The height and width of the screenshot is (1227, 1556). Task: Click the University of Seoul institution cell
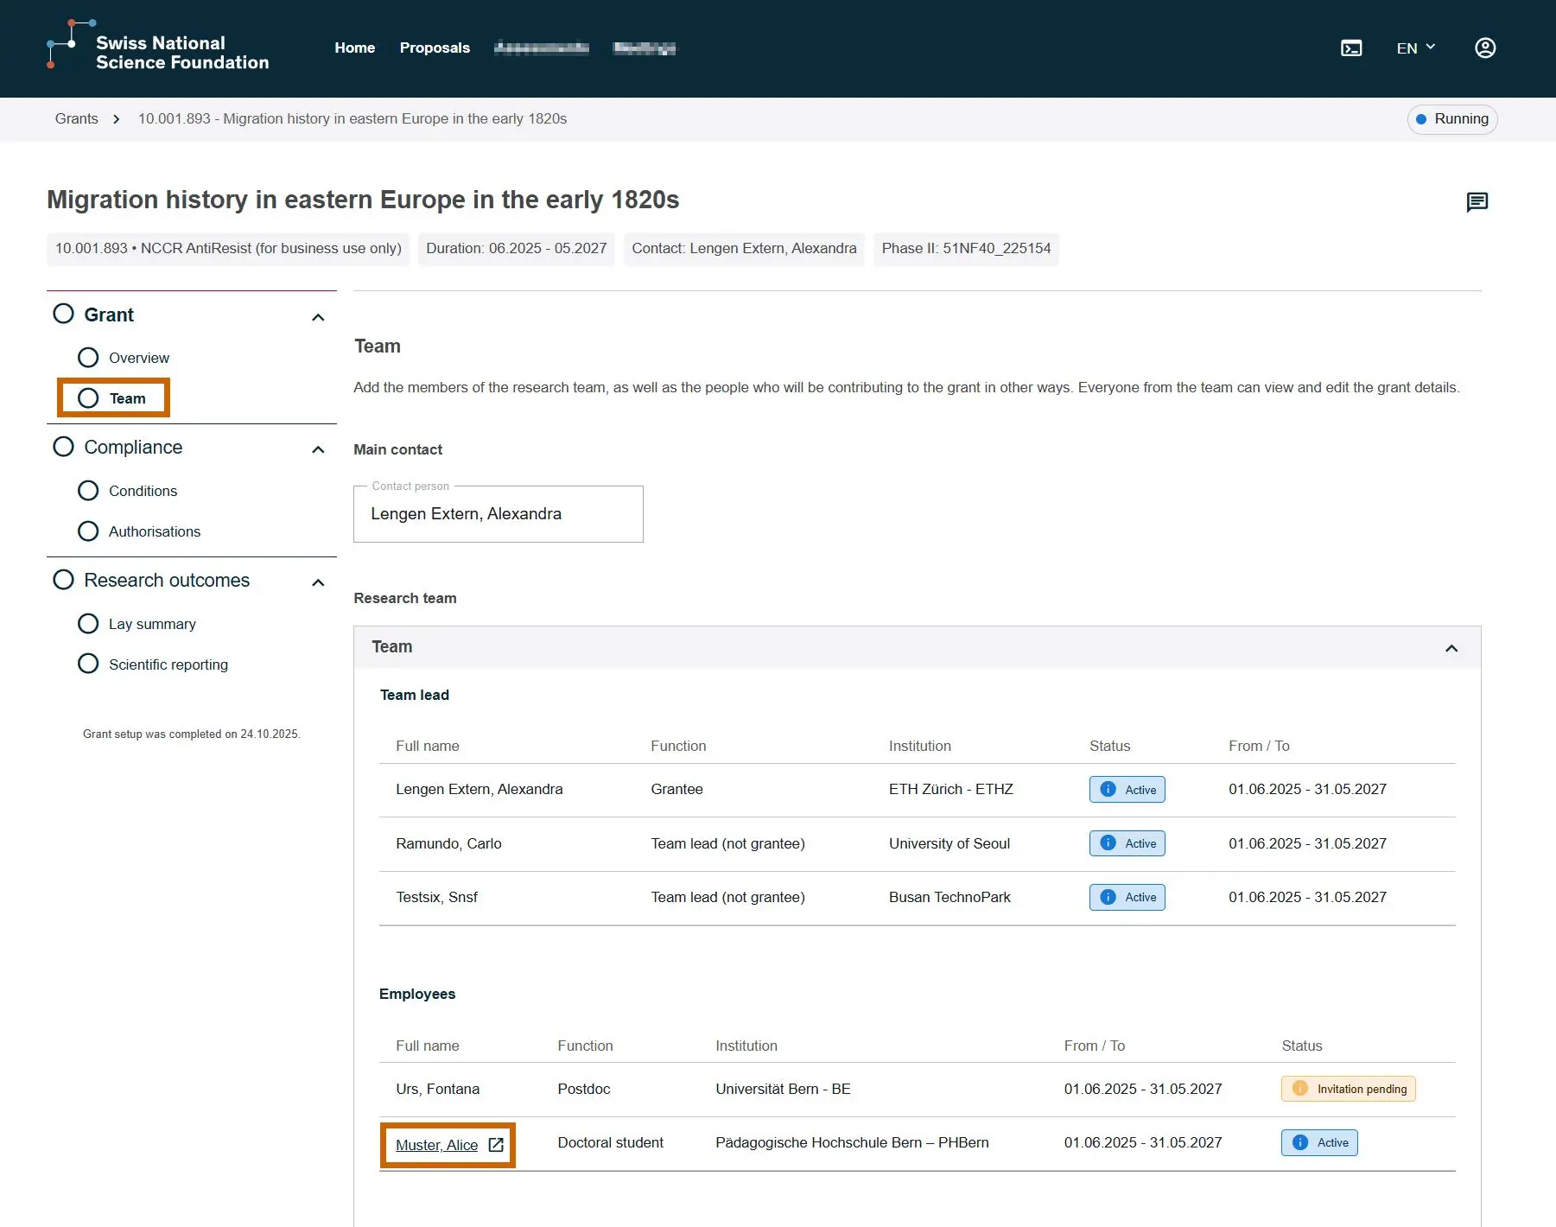tap(949, 843)
